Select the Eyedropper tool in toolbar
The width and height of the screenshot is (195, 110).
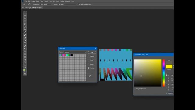tap(25, 32)
